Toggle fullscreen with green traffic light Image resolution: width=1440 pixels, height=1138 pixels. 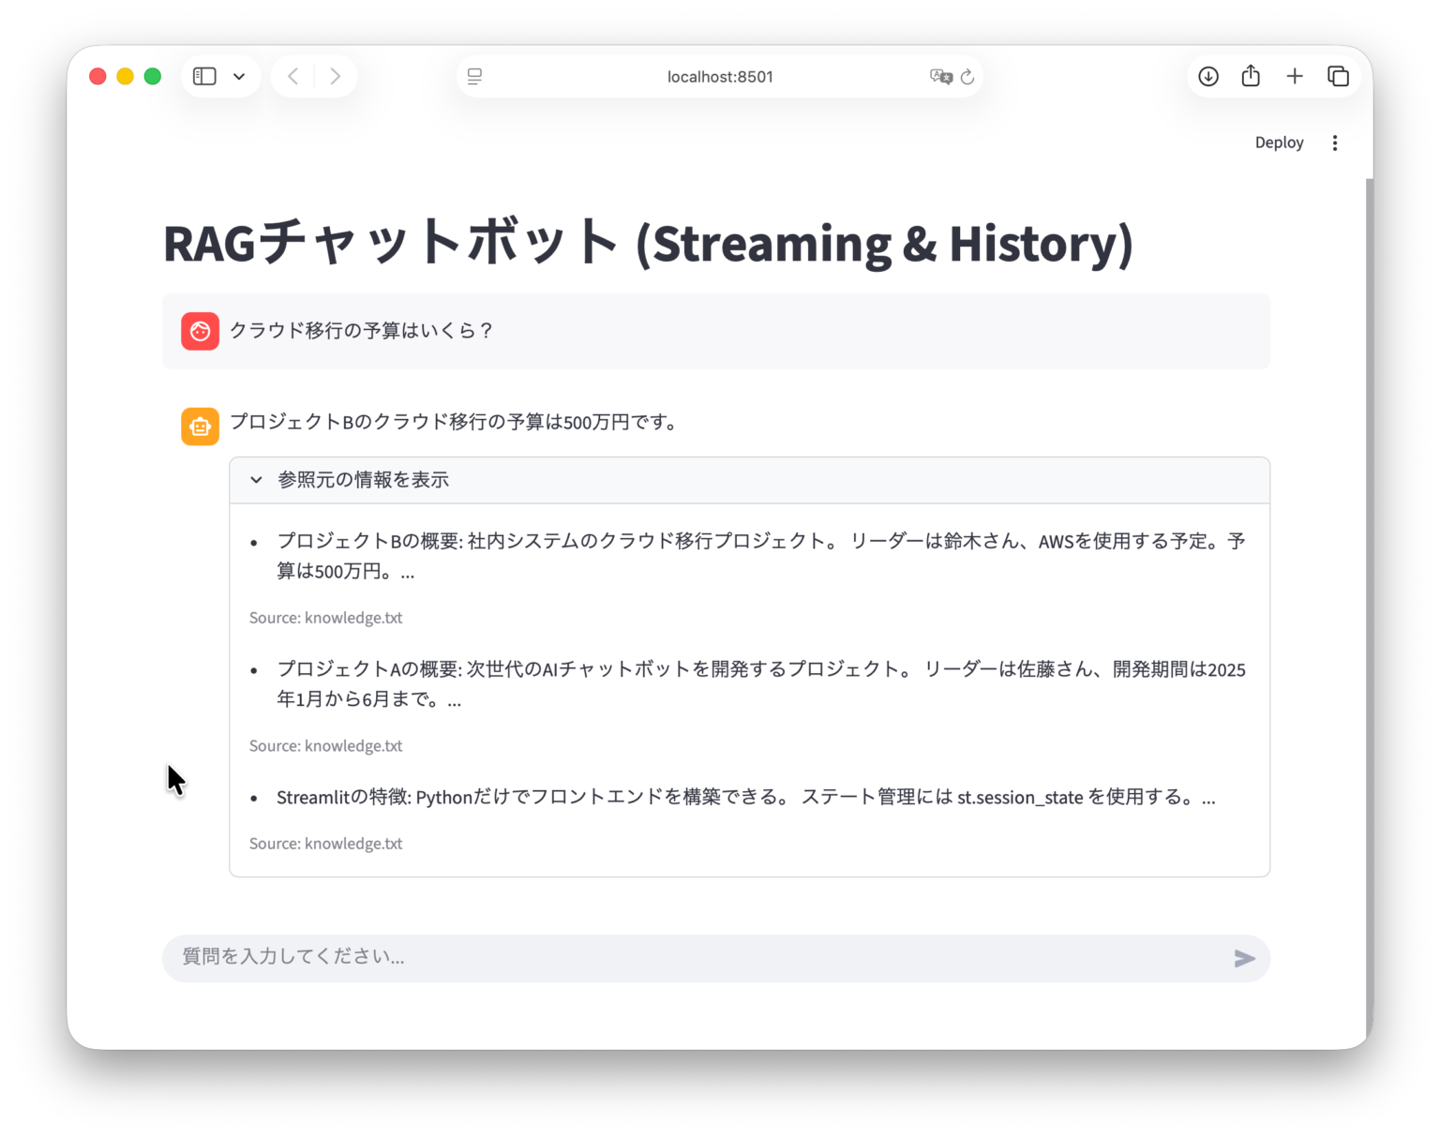click(153, 76)
